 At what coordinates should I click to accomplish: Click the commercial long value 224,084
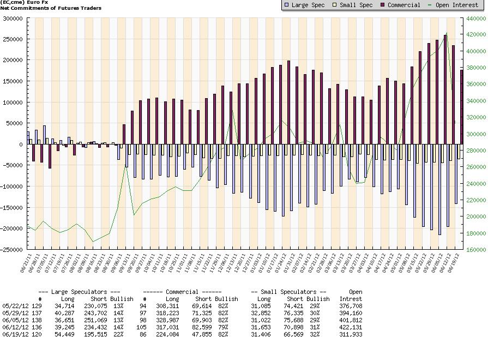point(168,334)
